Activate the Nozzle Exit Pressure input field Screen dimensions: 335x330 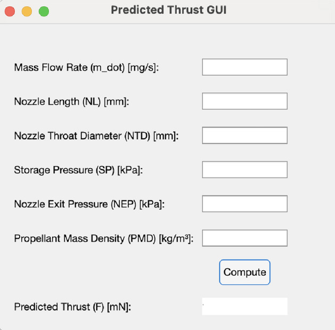tap(244, 204)
